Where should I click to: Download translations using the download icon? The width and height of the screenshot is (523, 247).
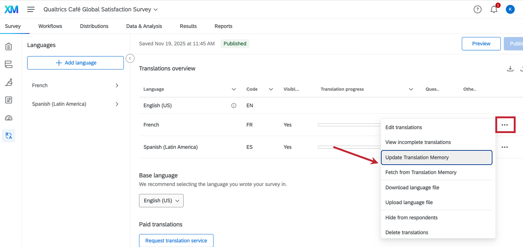(x=510, y=69)
